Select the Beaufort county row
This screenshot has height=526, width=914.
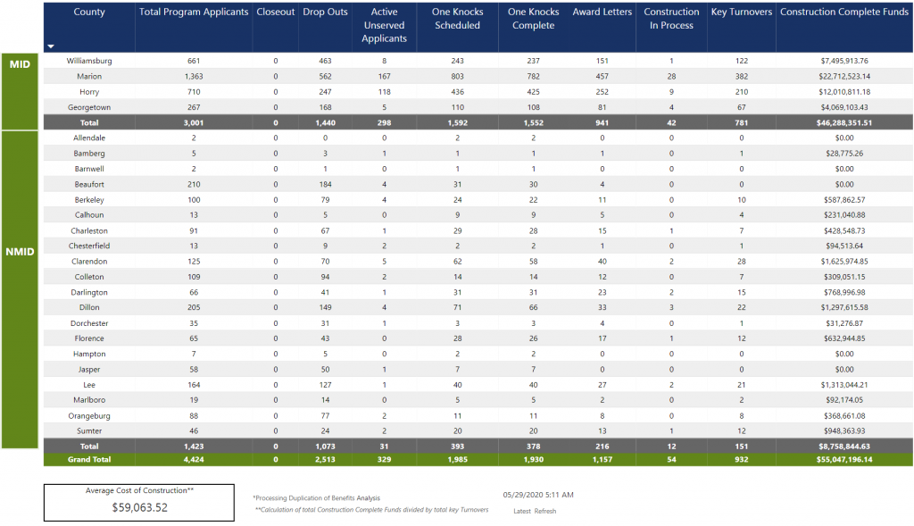(x=478, y=184)
